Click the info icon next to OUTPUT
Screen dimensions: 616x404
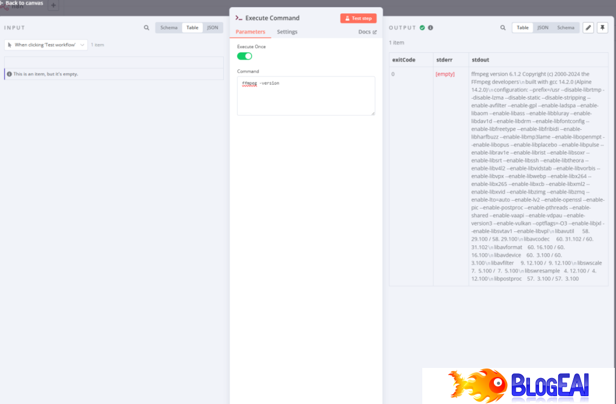click(x=430, y=28)
